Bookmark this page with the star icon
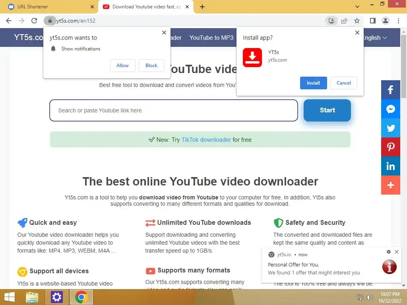Screen dimensions: 407x305 (x=357, y=21)
